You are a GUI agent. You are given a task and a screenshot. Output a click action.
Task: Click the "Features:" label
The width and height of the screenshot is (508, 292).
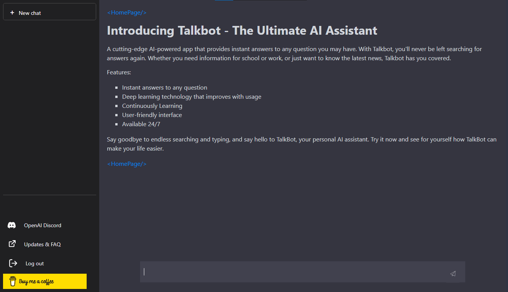119,72
